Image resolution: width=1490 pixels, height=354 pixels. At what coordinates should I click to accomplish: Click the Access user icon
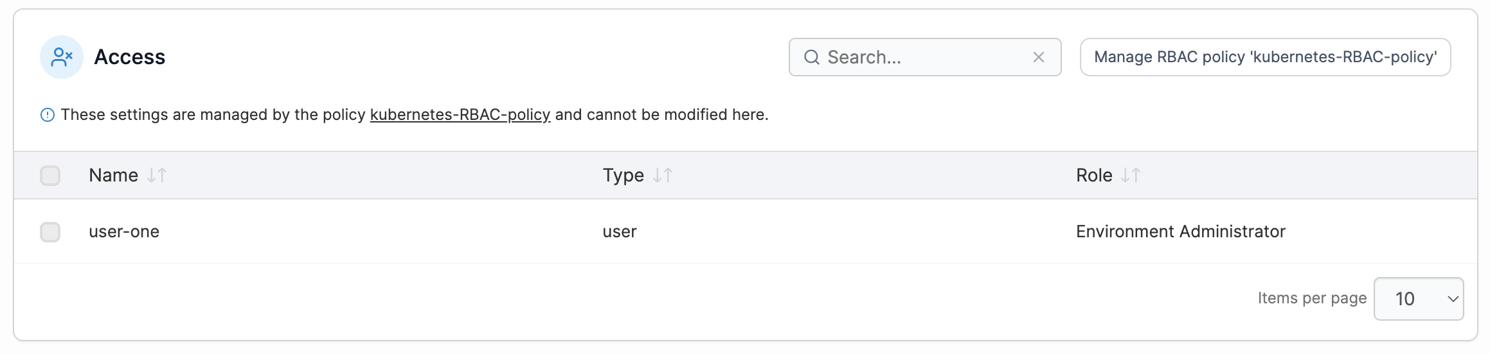tap(62, 57)
